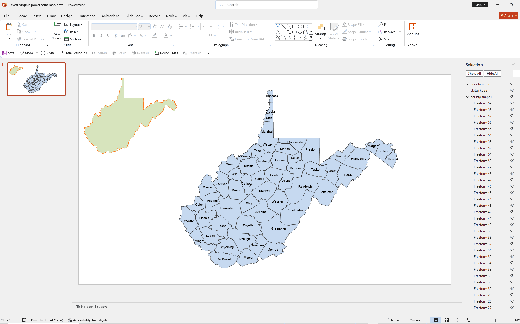Open the font name combo box
Image resolution: width=520 pixels, height=324 pixels.
[x=114, y=27]
